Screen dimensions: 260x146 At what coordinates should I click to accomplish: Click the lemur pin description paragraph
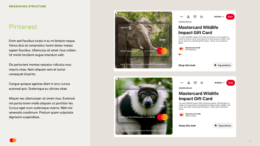[204, 106]
